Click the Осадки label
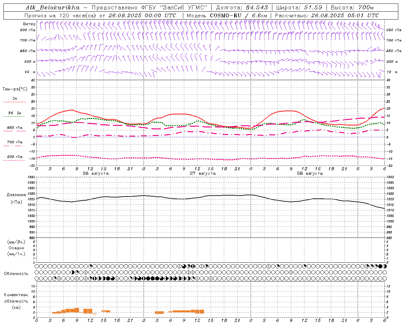 click(16, 248)
